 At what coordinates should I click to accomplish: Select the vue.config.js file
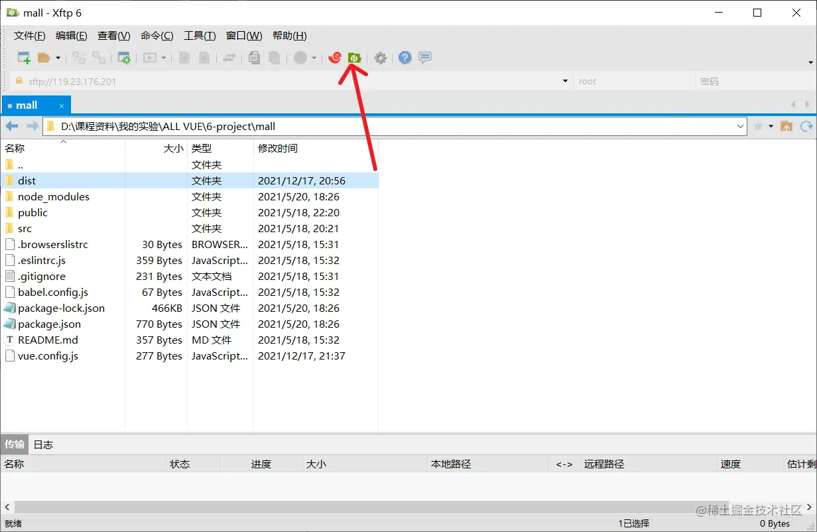(189, 356)
